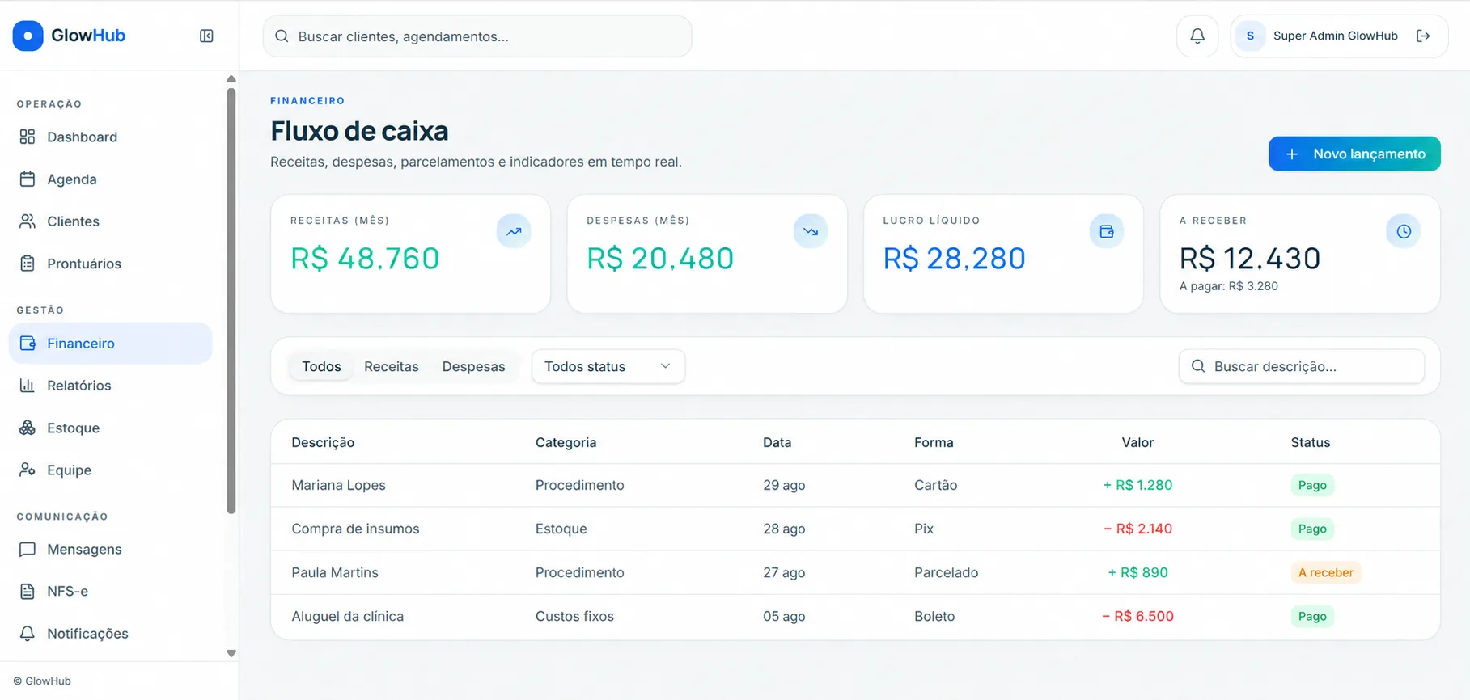
Task: Open Notificações in the sidebar
Action: point(111,634)
